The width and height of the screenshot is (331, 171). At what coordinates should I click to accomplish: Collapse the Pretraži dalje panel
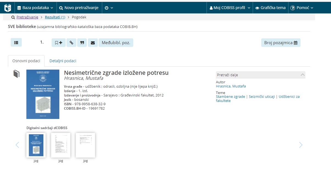[x=302, y=75]
